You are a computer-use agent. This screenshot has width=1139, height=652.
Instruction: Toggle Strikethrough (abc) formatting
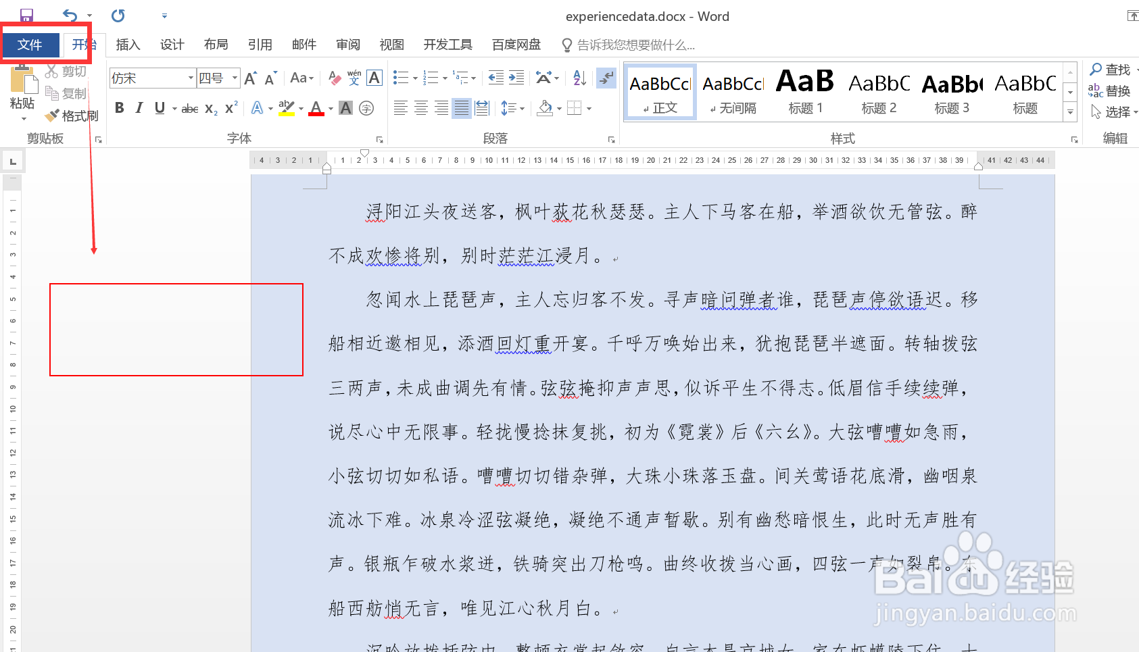coord(190,108)
